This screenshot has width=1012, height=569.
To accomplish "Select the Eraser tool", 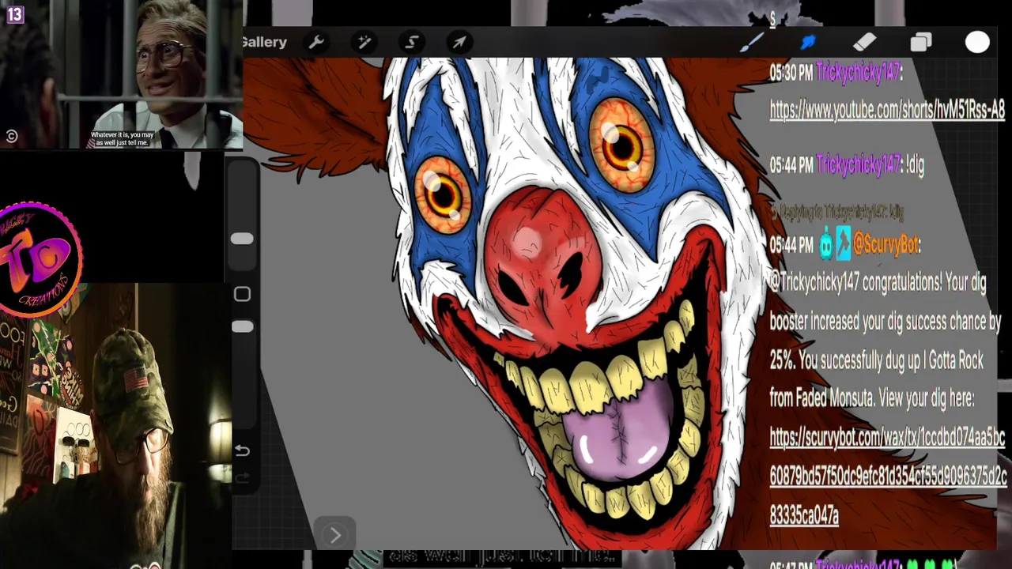I will click(x=864, y=42).
